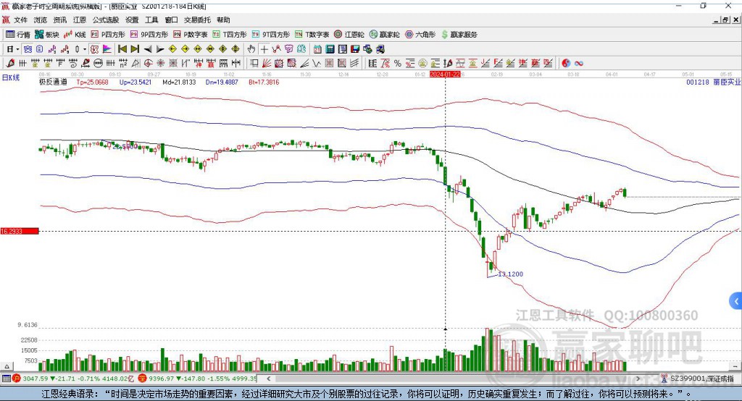This screenshot has width=742, height=401.
Task: Click the first yellow diamond arrow icon
Action: [172, 49]
